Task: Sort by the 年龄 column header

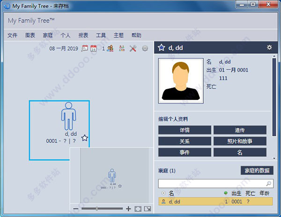Action: pyautogui.click(x=265, y=193)
